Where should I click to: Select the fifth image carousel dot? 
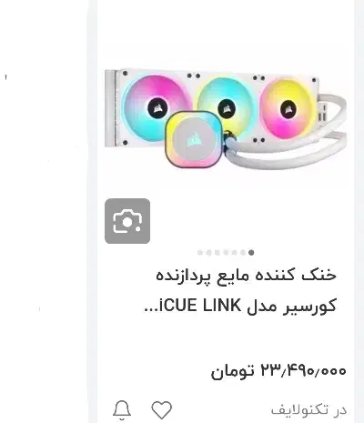[x=234, y=252]
